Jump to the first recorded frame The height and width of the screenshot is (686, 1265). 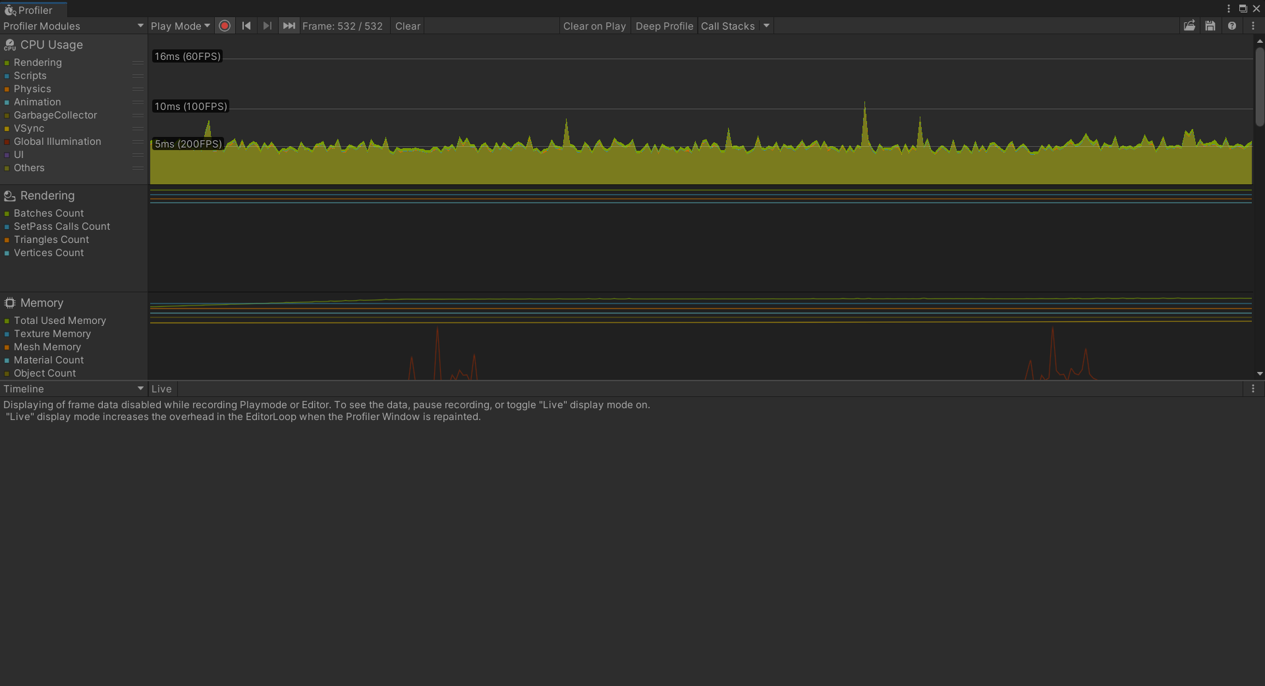point(246,26)
